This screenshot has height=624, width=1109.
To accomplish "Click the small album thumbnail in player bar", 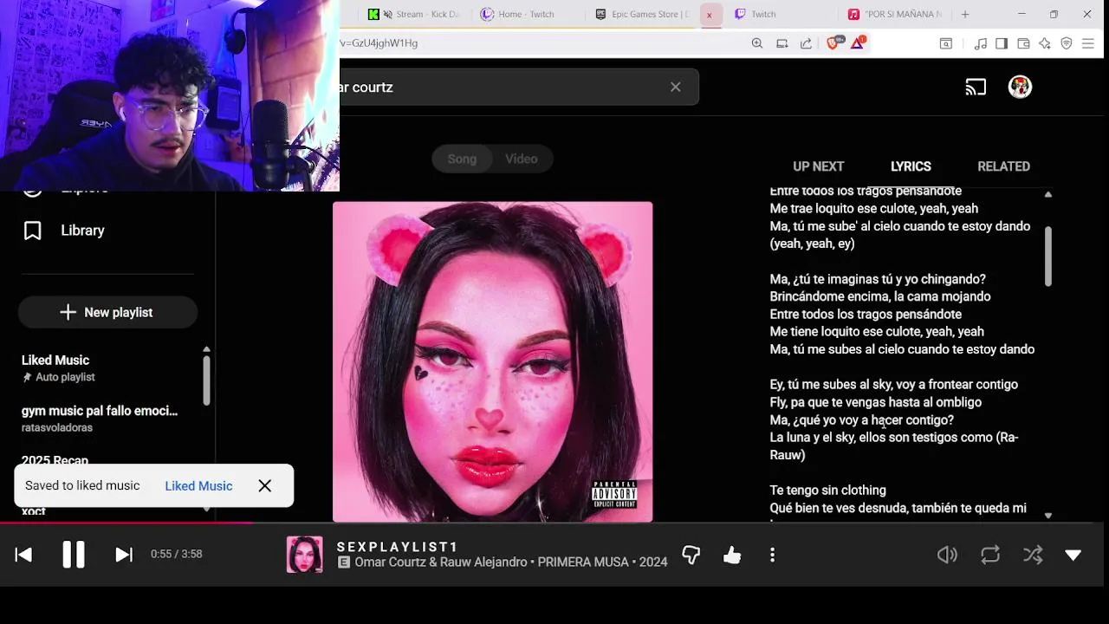I will [305, 555].
